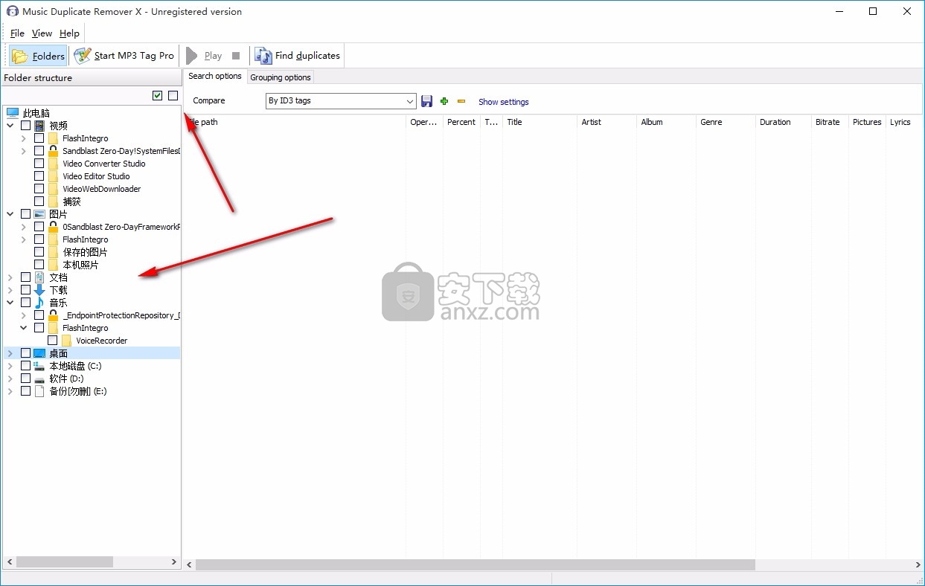Click the save settings floppy icon
This screenshot has width=925, height=586.
point(426,101)
